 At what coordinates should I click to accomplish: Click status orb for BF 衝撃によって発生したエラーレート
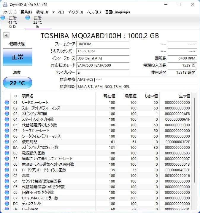coord(7,159)
